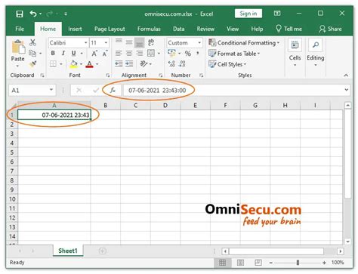This screenshot has width=358, height=274.
Task: Switch to the Insert tab
Action: [x=75, y=29]
